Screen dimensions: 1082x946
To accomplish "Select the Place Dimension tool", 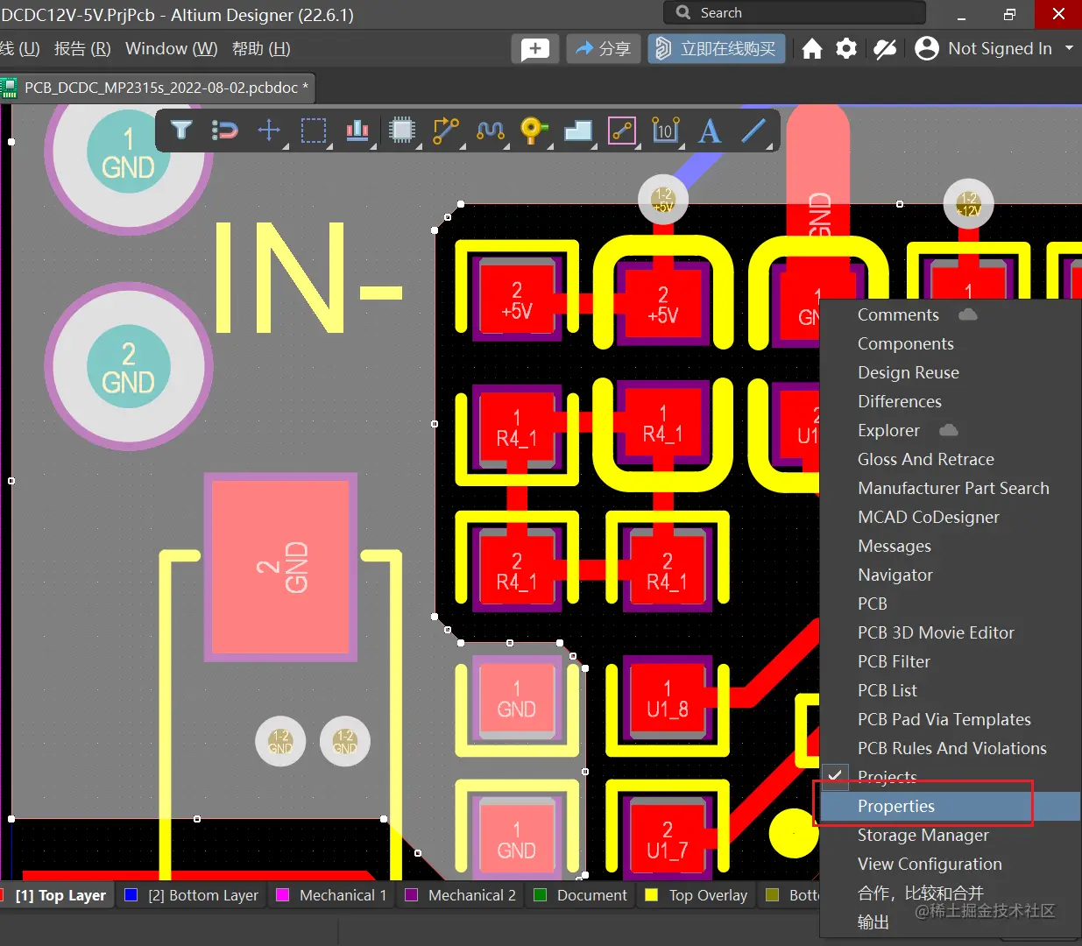I will point(666,131).
